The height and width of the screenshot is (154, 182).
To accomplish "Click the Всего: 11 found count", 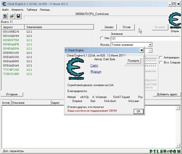I will tap(7, 22).
